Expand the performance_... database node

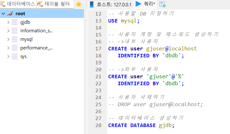pyautogui.click(x=8, y=48)
